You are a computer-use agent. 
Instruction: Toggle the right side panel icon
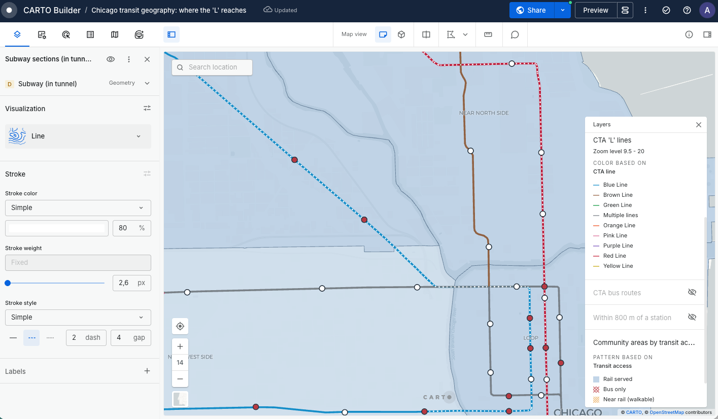(x=707, y=34)
